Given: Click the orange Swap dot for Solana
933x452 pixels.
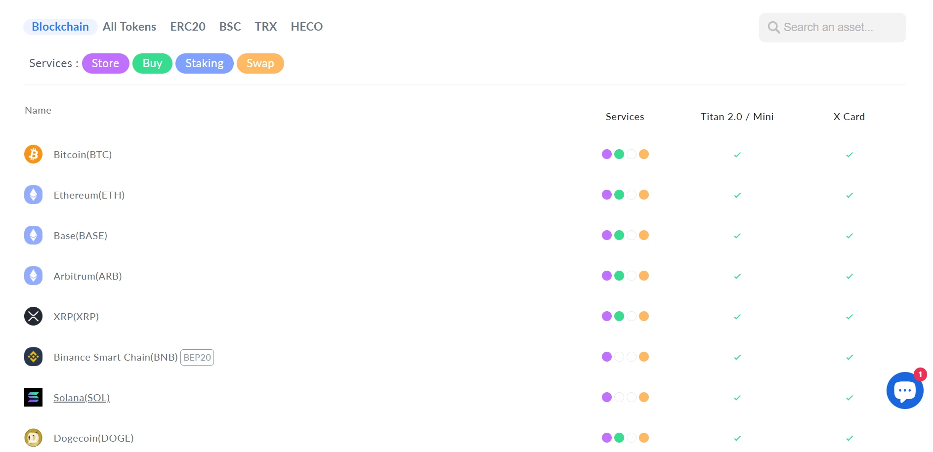Looking at the screenshot, I should coord(644,397).
